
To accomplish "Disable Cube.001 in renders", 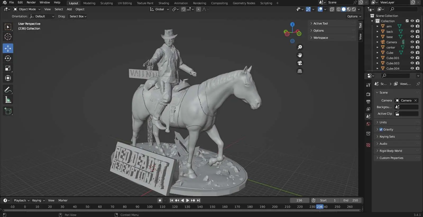I will click(417, 58).
